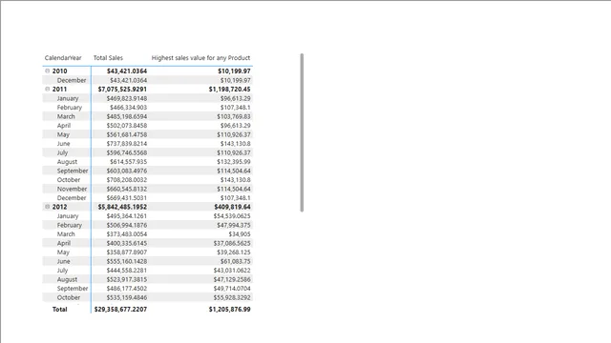Select the May label under 2012
The height and width of the screenshot is (343, 611).
tap(63, 252)
